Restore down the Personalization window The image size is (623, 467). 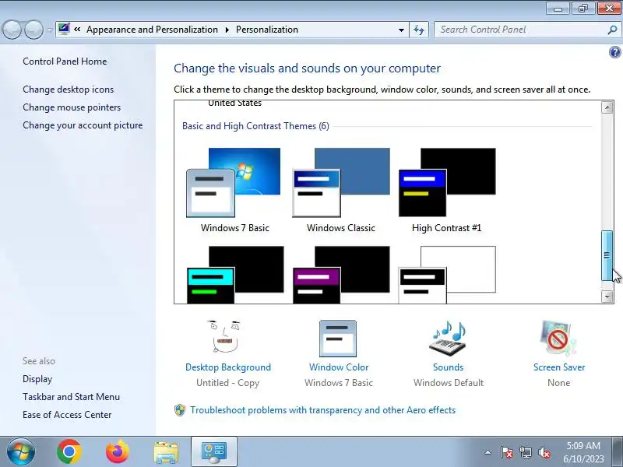583,9
